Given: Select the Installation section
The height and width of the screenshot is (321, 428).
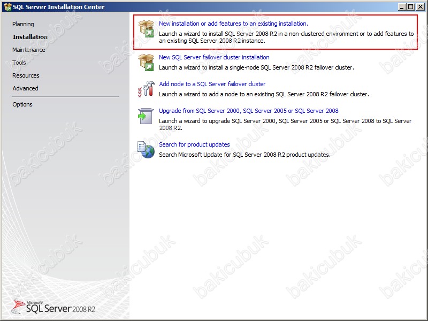Looking at the screenshot, I should [x=30, y=37].
